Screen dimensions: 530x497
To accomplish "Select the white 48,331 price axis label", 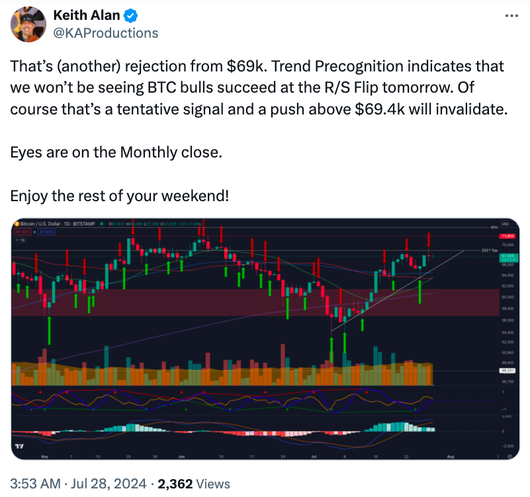I will tap(508, 371).
